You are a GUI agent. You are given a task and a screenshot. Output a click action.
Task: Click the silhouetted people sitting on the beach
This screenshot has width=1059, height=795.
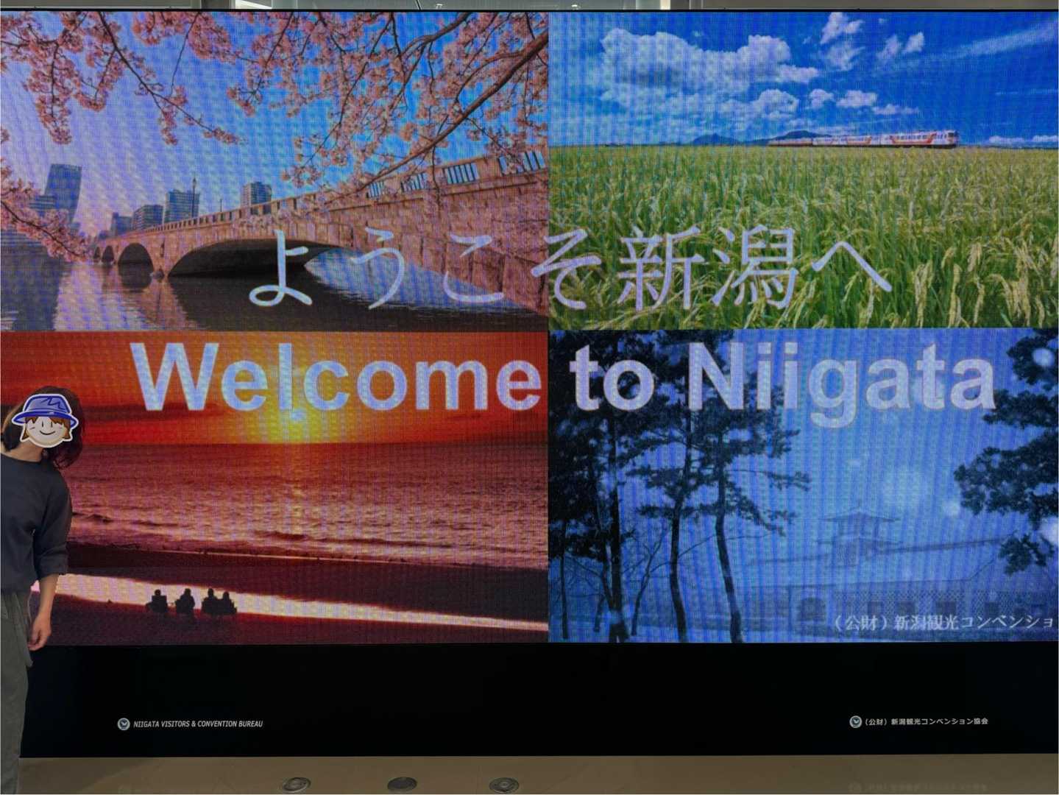pyautogui.click(x=191, y=603)
